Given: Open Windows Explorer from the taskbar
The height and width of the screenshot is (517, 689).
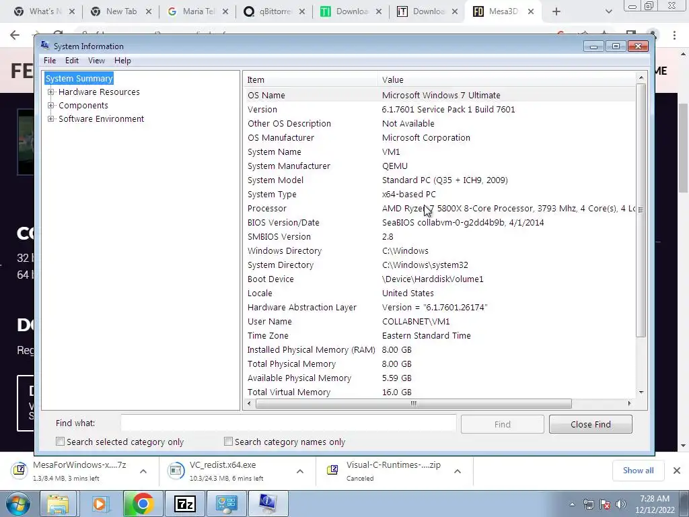Looking at the screenshot, I should (x=58, y=504).
